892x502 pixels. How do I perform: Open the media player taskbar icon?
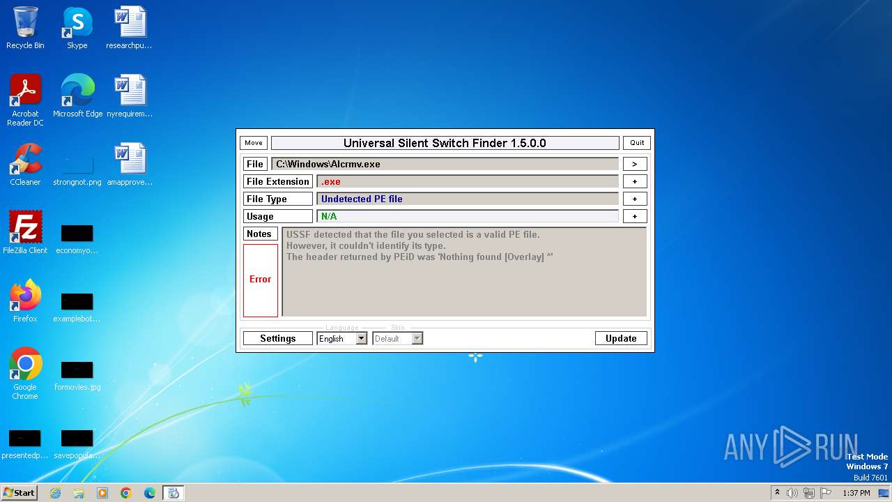[102, 493]
